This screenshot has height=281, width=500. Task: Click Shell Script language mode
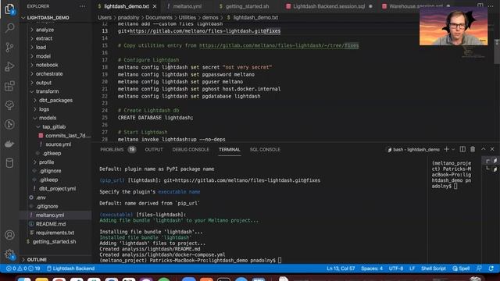[433, 269]
